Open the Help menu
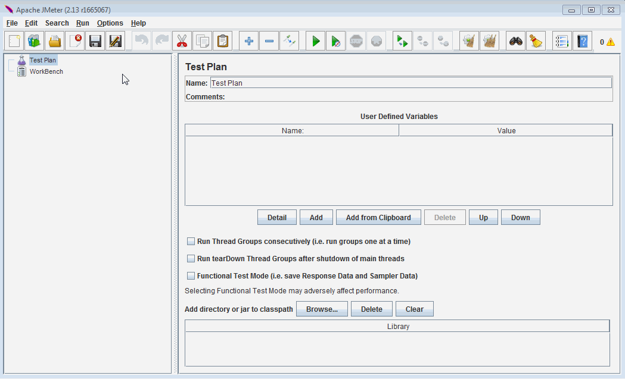This screenshot has width=625, height=379. click(x=138, y=23)
